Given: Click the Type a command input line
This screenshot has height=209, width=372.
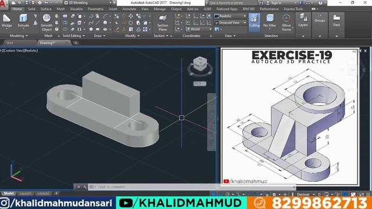Looking at the screenshot, I should tap(192, 187).
